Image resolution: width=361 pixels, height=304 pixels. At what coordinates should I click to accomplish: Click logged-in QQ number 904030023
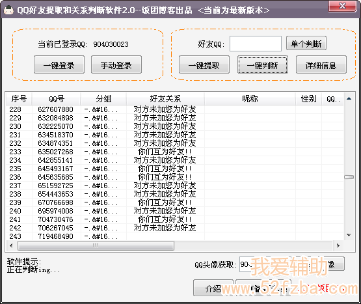(111, 44)
